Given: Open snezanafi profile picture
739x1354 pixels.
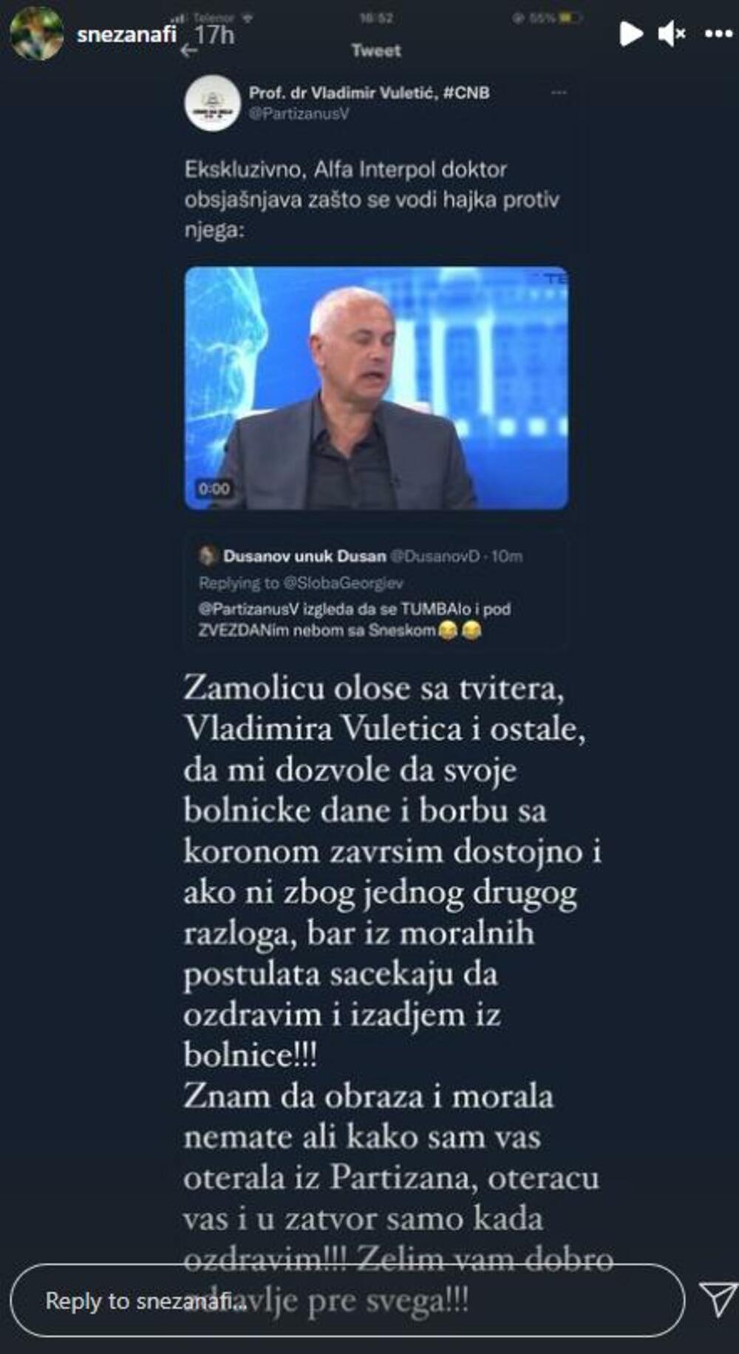Looking at the screenshot, I should 36,33.
